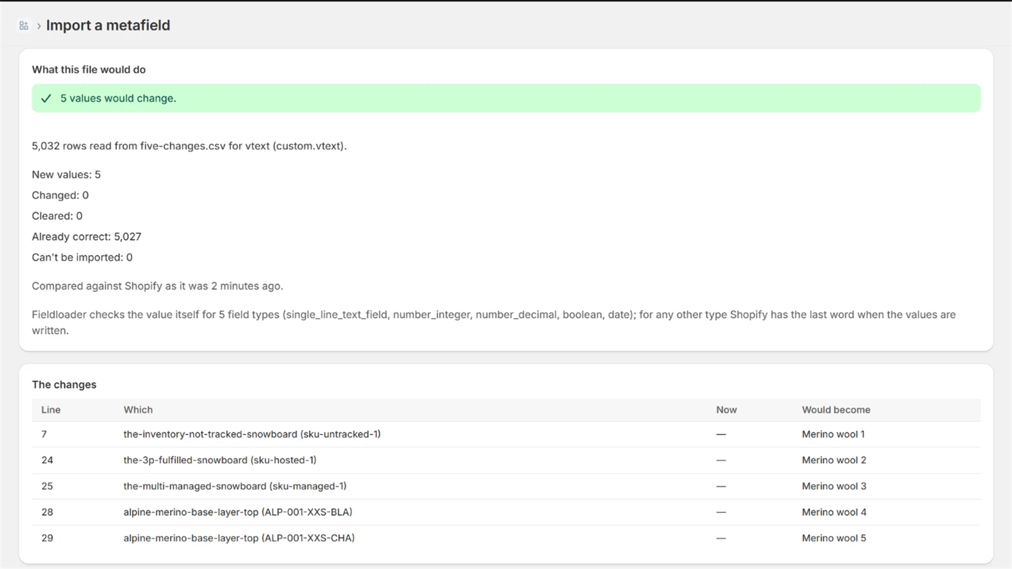Image resolution: width=1012 pixels, height=569 pixels.
Task: Click line number 7 cell
Action: point(44,434)
